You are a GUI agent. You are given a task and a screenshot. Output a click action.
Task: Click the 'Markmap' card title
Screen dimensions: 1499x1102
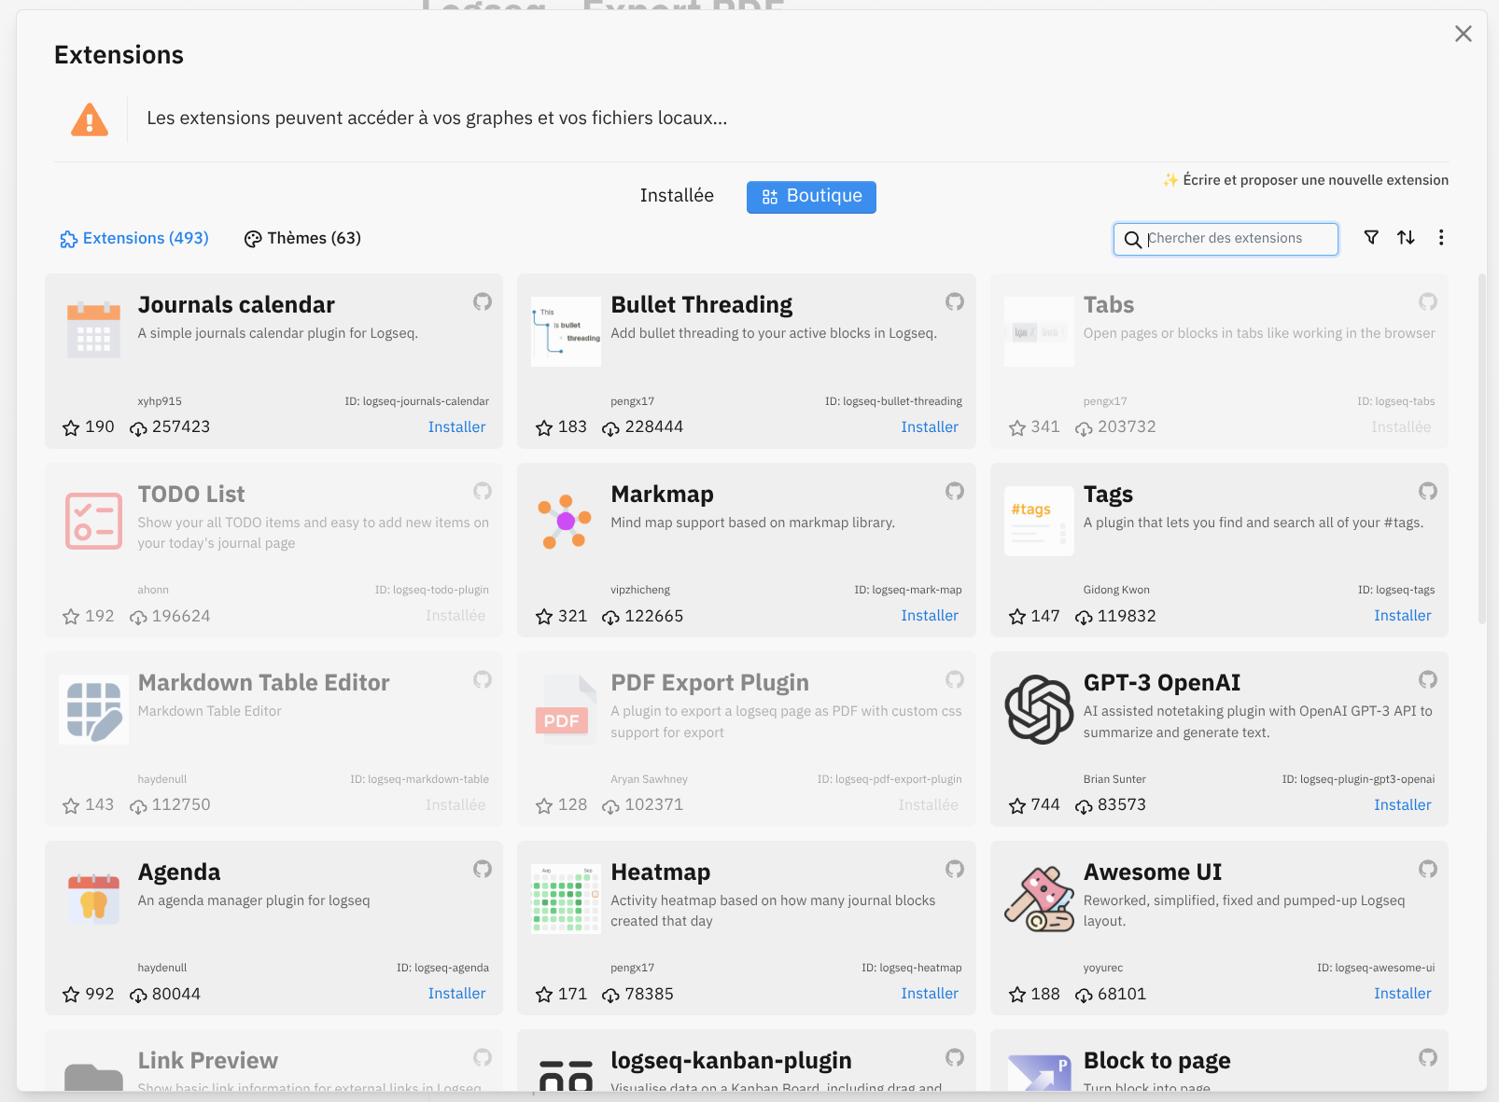point(662,495)
